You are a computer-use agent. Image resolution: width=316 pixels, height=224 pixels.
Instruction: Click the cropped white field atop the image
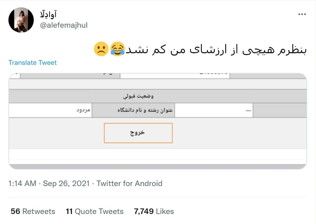pyautogui.click(x=175, y=76)
